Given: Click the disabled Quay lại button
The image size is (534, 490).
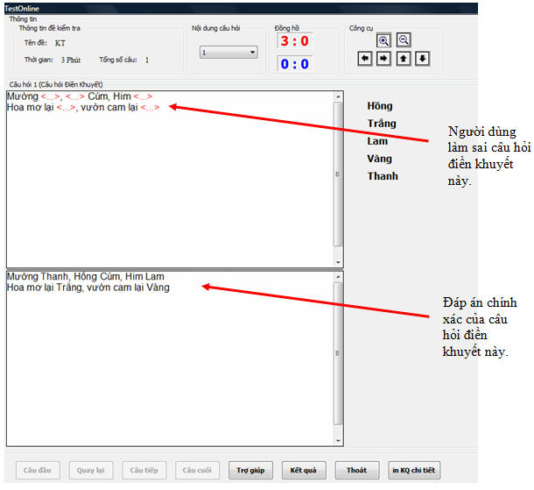Looking at the screenshot, I should point(90,470).
